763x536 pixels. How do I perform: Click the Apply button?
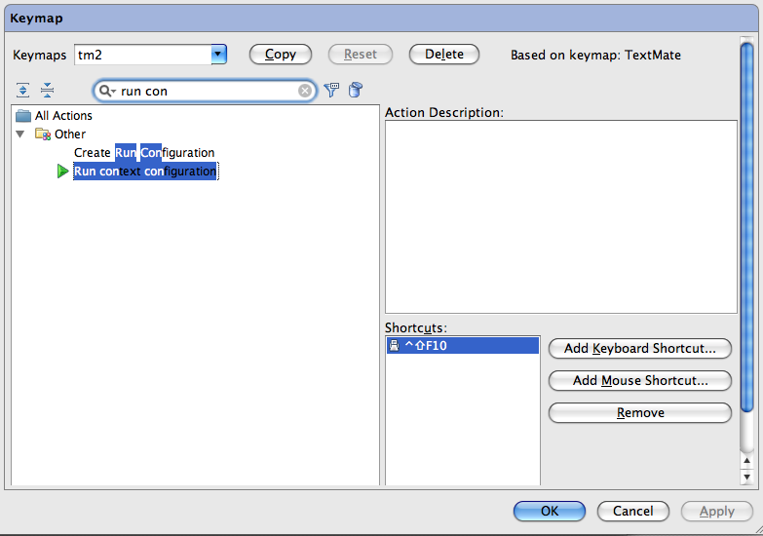[717, 512]
